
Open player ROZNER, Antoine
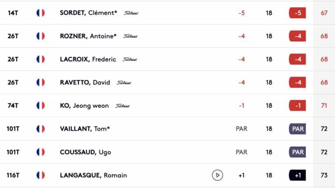coord(88,36)
